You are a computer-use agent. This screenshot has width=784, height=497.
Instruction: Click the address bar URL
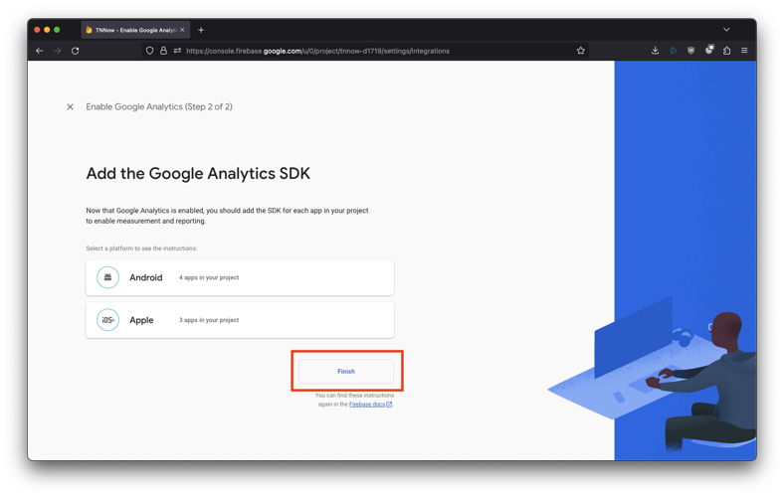[x=318, y=51]
